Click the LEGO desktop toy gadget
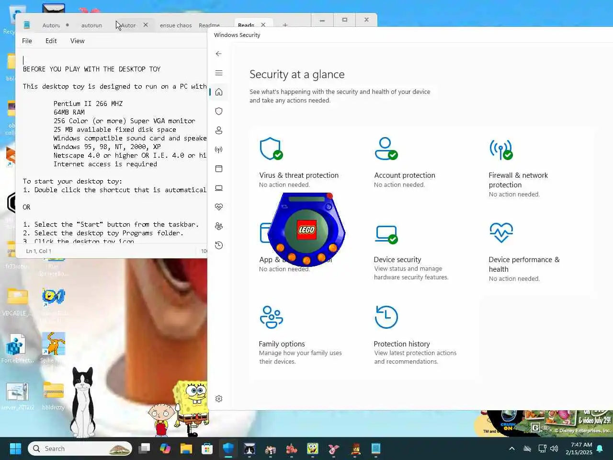613x460 pixels. (x=306, y=230)
